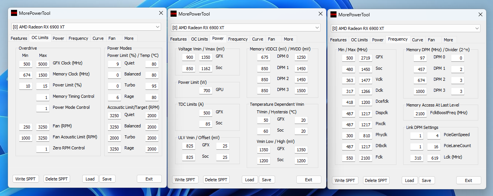Click GFX Vmax field showing 1350
Screen dimensions: 493x196
[x=206, y=57]
